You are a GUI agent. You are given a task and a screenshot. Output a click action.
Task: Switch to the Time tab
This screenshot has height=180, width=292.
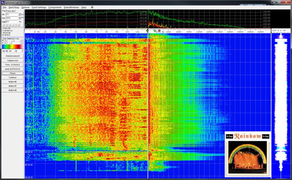point(9,11)
